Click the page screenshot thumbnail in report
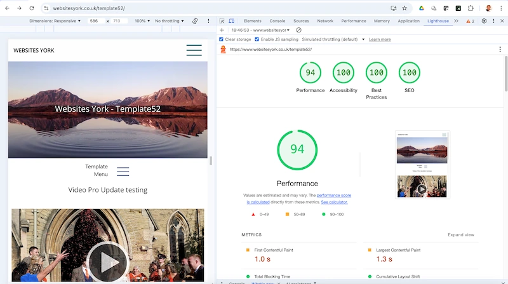The width and height of the screenshot is (508, 284). (422, 165)
